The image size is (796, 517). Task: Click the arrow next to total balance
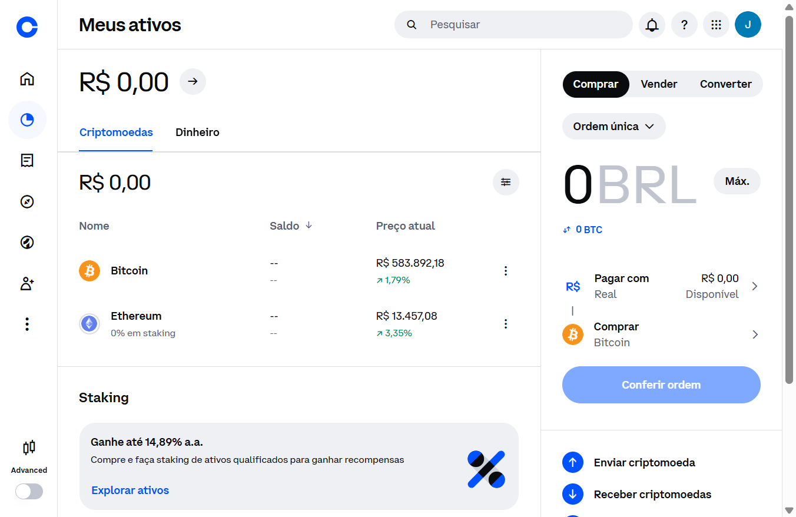tap(193, 81)
